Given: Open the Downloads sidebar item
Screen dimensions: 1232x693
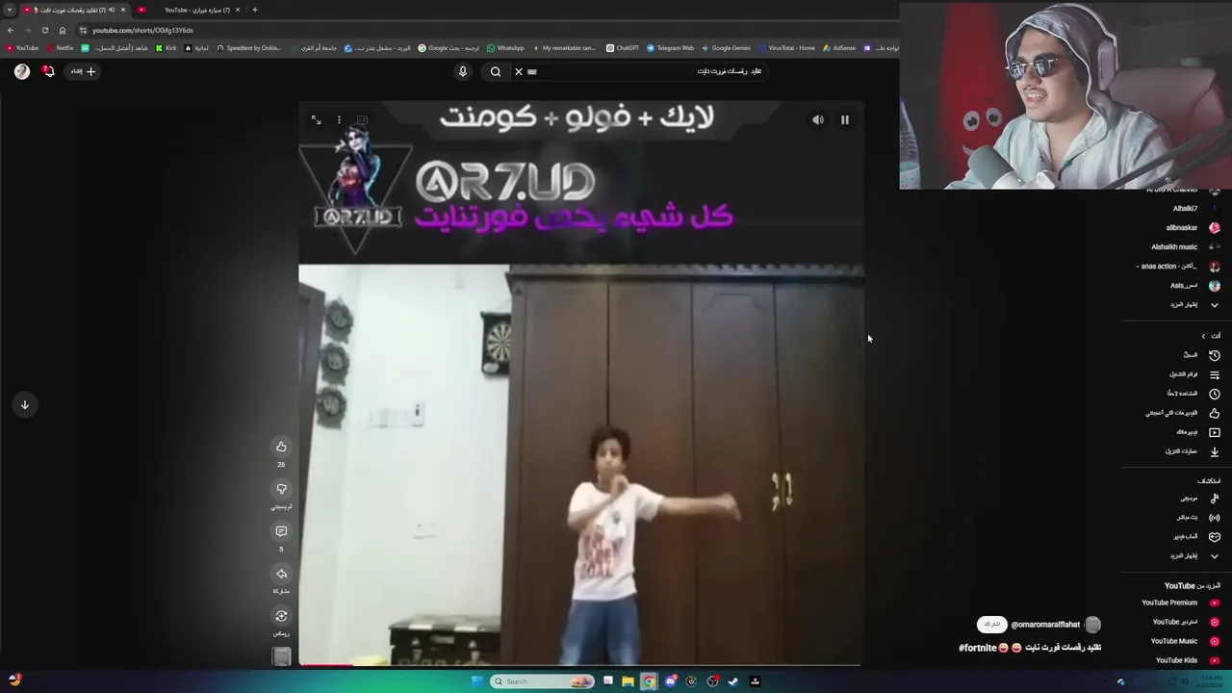Looking at the screenshot, I should click(1193, 451).
